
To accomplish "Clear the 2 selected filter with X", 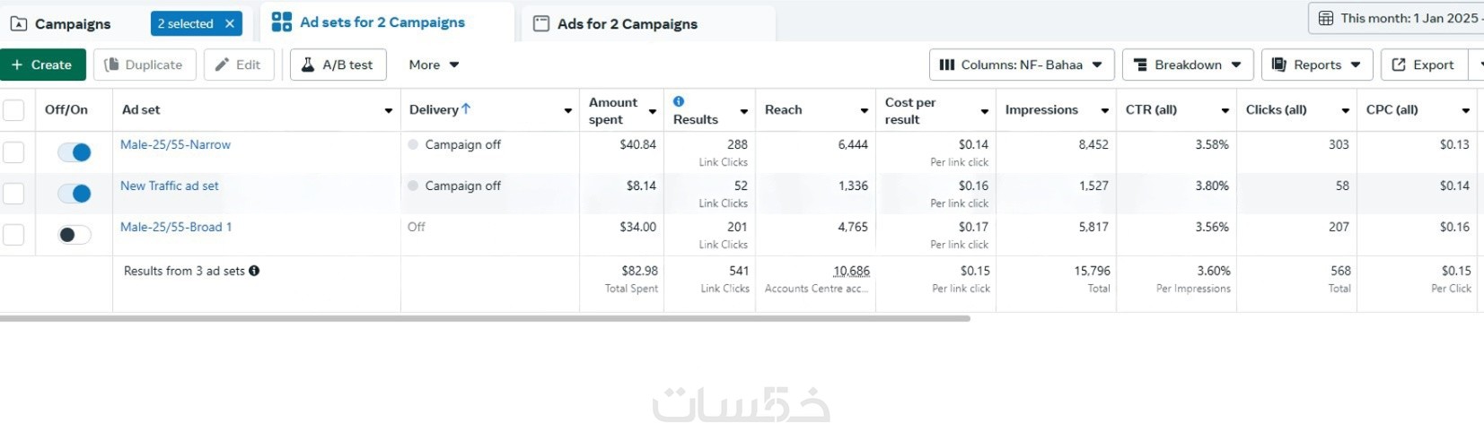I will coord(230,23).
